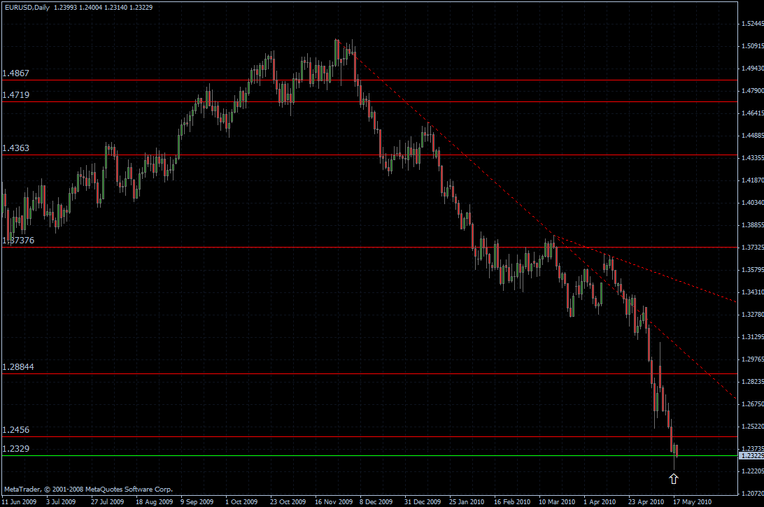Click the 17 May 2010 date label
The height and width of the screenshot is (507, 764).
pos(693,501)
